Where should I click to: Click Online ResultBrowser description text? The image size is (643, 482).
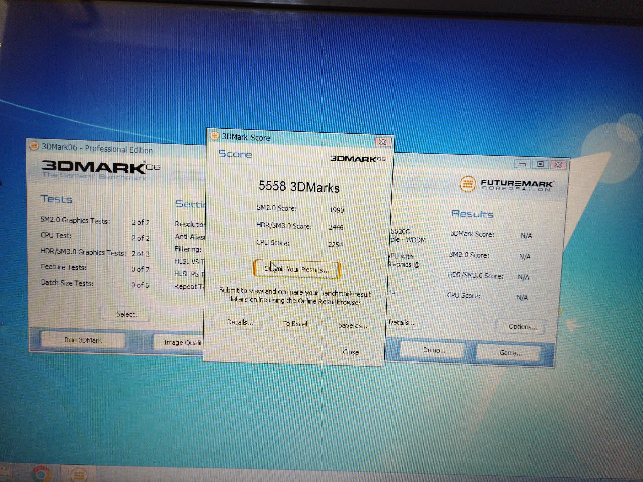295,296
